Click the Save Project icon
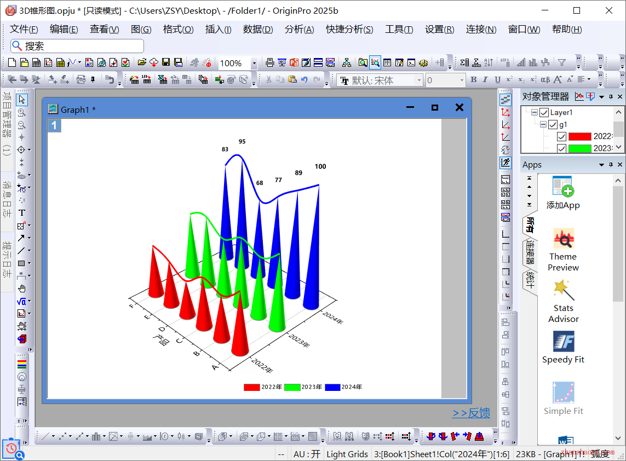626x461 pixels. click(166, 63)
